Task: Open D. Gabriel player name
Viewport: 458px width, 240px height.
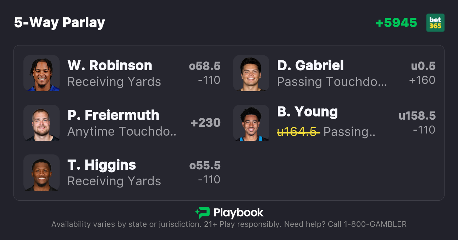Action: [310, 65]
